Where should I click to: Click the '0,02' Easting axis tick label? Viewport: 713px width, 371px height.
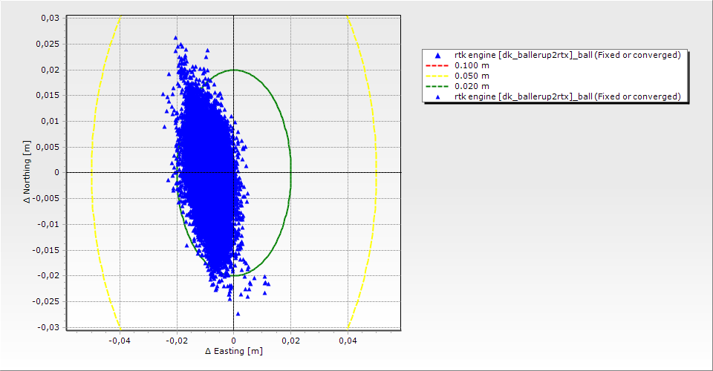[x=290, y=341]
